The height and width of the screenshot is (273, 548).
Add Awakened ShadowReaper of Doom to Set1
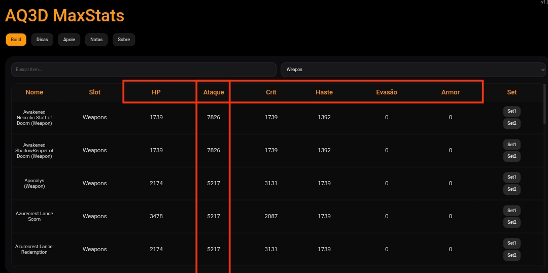511,144
